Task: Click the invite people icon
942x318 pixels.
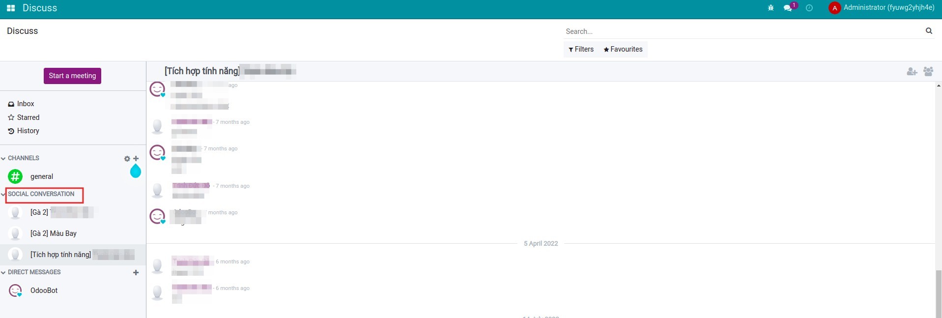Action: coord(912,72)
